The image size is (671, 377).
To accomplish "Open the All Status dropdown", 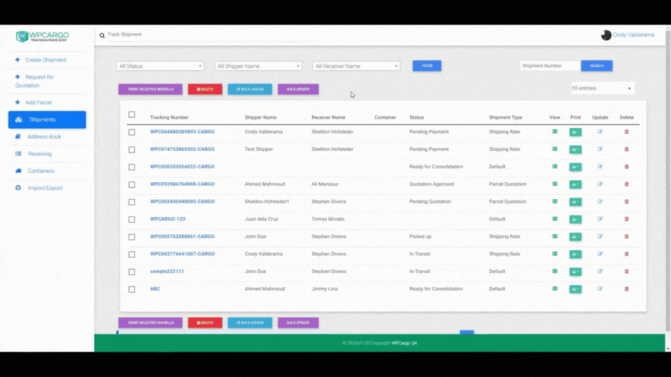I will point(161,66).
